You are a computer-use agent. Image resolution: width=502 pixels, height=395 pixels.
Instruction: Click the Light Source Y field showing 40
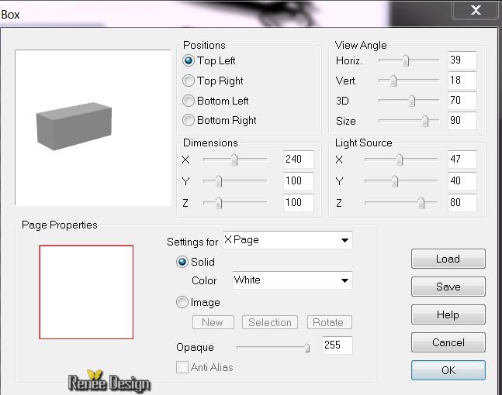[x=462, y=181]
